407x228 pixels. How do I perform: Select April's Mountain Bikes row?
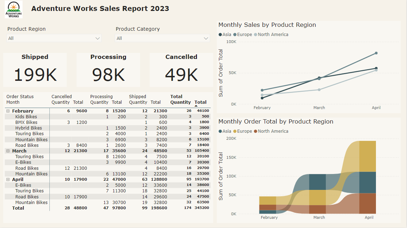coord(107,202)
